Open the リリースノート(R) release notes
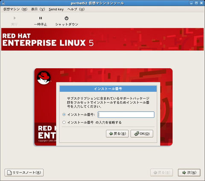This screenshot has height=181, width=205. (x=24, y=172)
